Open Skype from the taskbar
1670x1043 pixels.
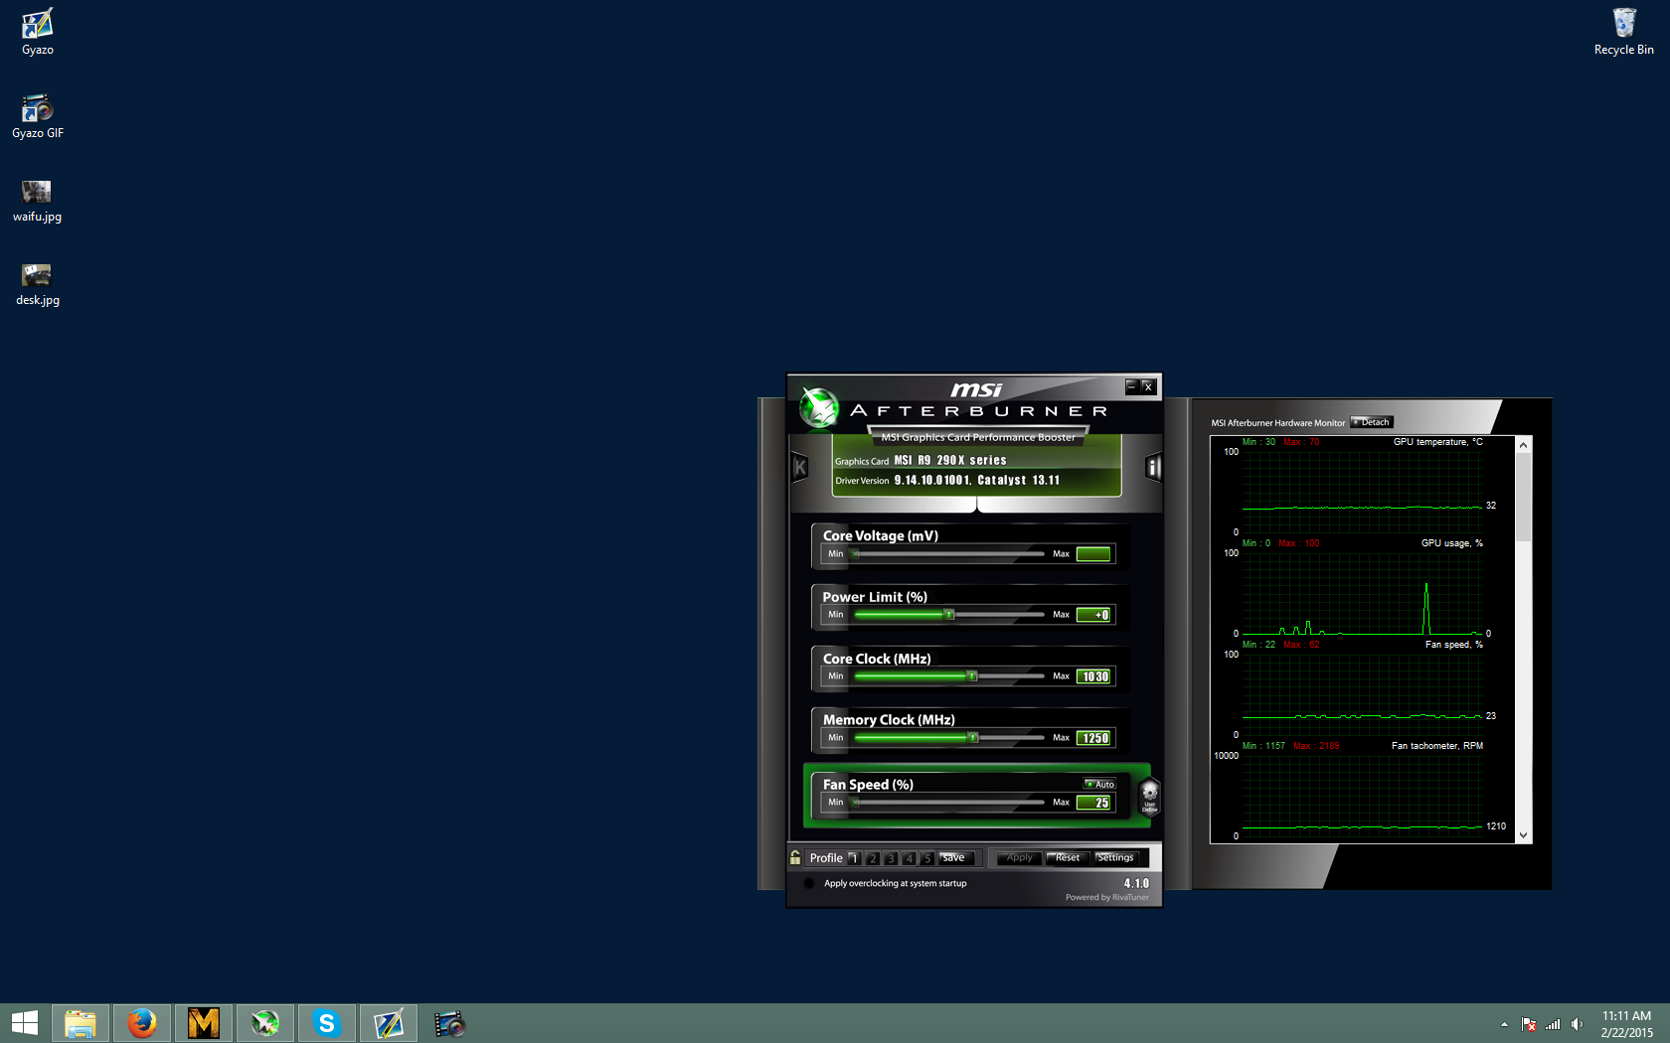pos(327,1023)
